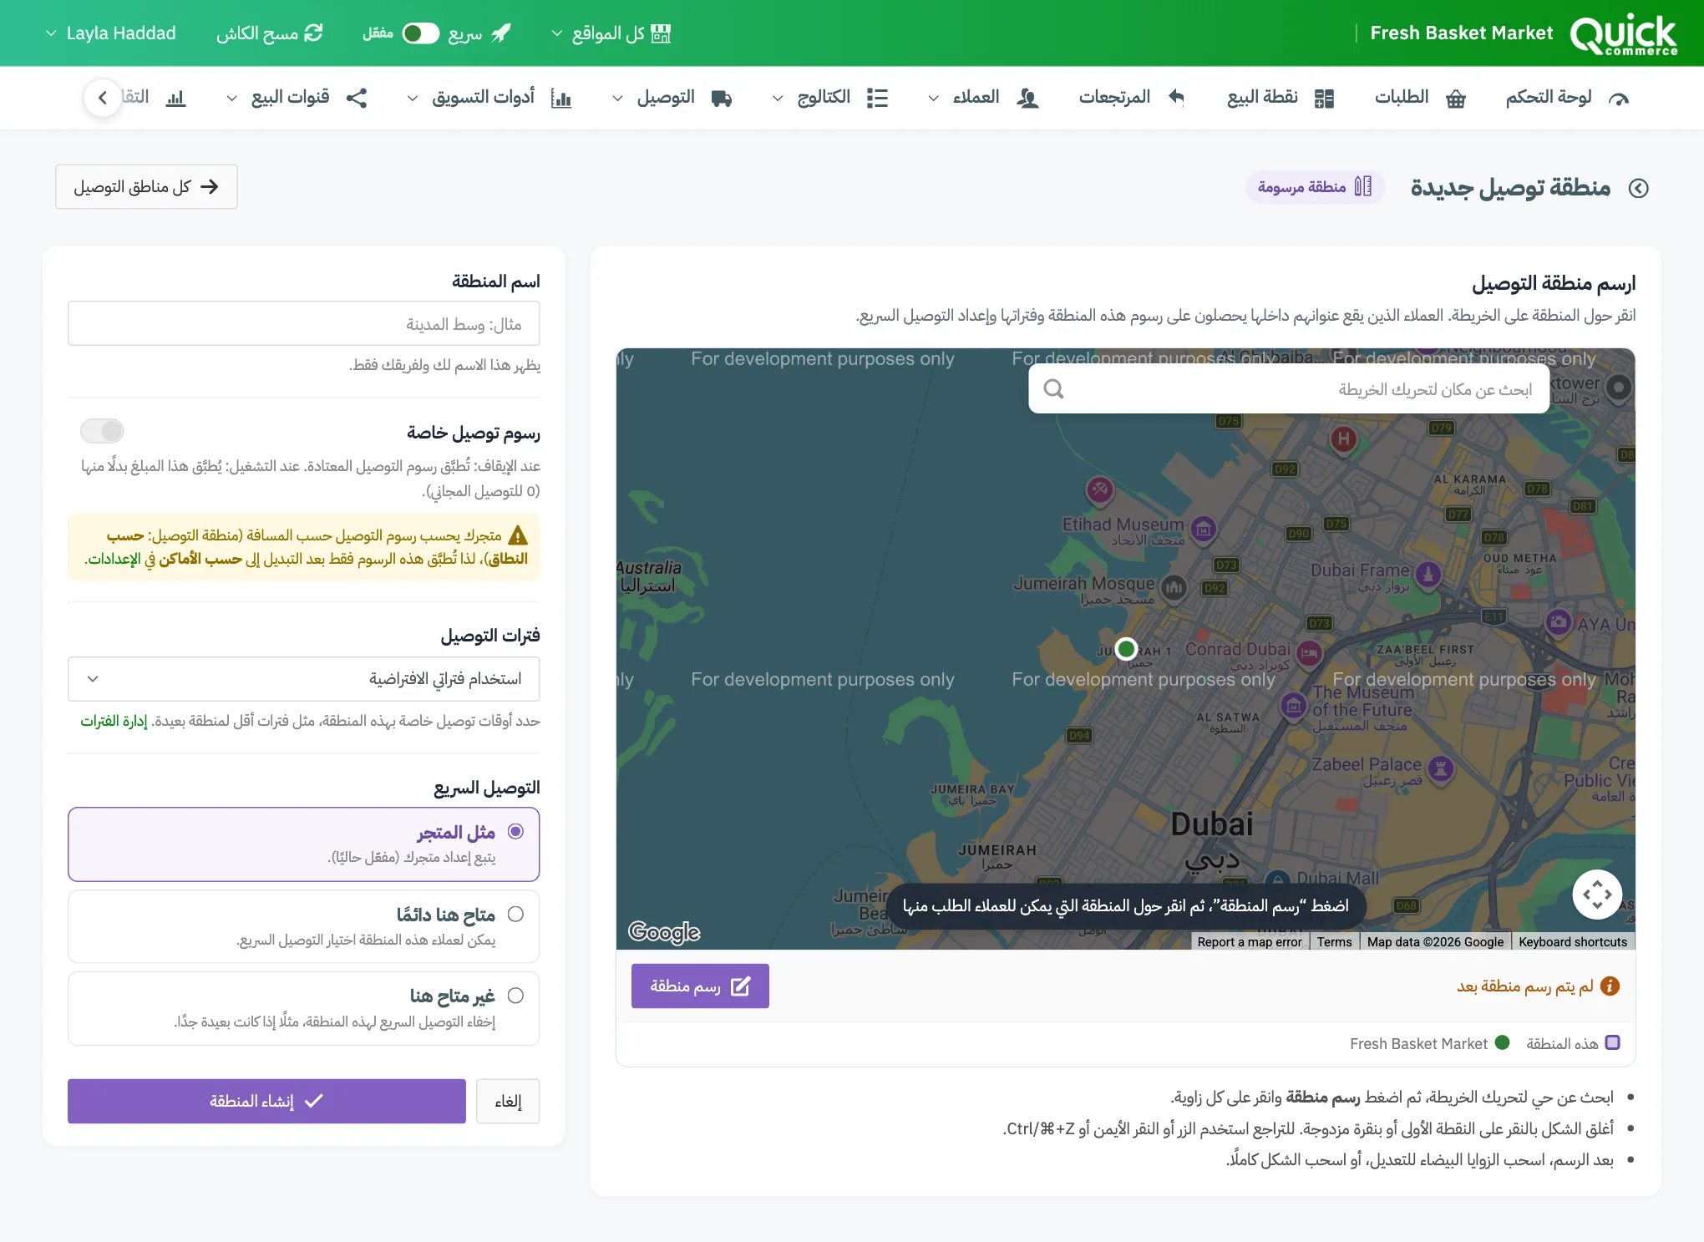Click the purple 'رسم منطقة' button

(x=700, y=986)
